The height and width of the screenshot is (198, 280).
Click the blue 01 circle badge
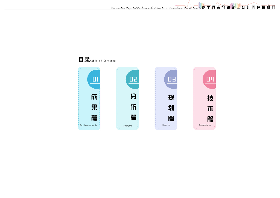(94, 79)
